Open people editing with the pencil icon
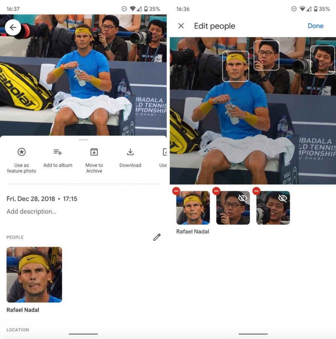This screenshot has height=339, width=336. click(x=157, y=237)
